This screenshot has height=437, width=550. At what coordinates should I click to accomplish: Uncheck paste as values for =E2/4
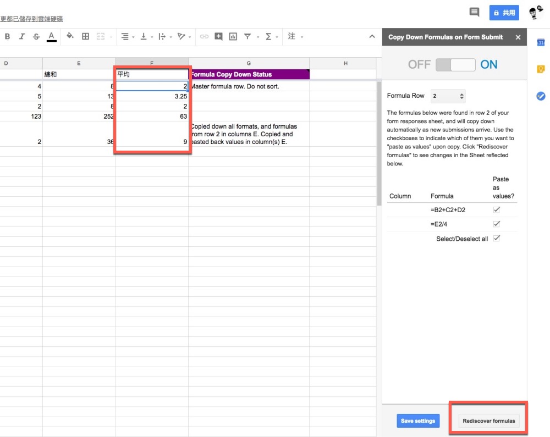[497, 224]
